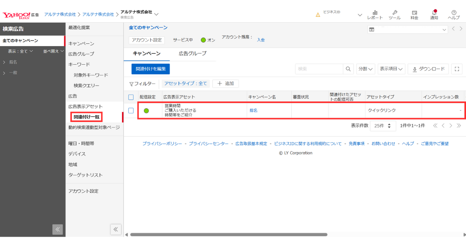Click the green delivery status dot in row
This screenshot has height=244, width=466.
[146, 111]
